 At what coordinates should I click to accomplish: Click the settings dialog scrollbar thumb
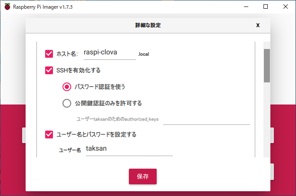tap(266, 65)
